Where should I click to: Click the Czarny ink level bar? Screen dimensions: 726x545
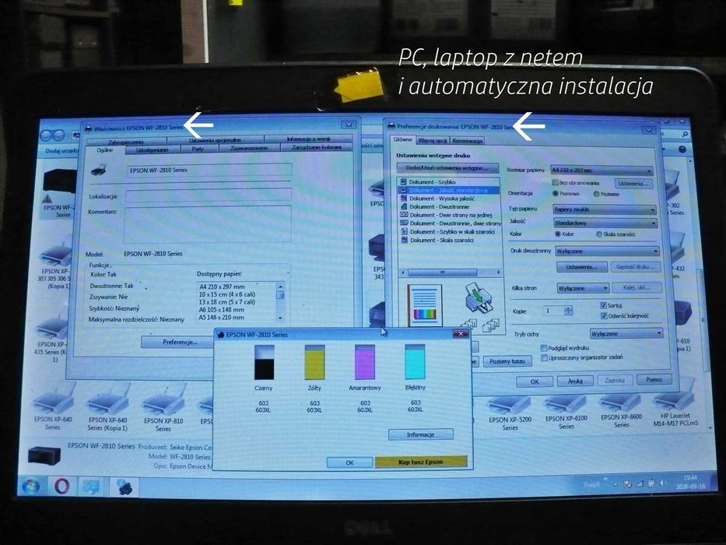coord(264,362)
